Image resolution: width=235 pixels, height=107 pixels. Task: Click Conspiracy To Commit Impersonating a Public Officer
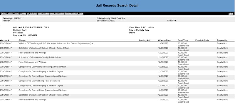[x=42, y=67]
